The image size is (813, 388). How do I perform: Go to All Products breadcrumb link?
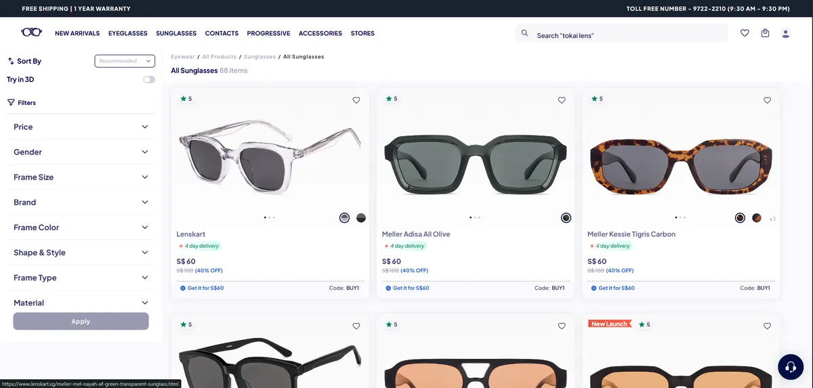point(220,57)
